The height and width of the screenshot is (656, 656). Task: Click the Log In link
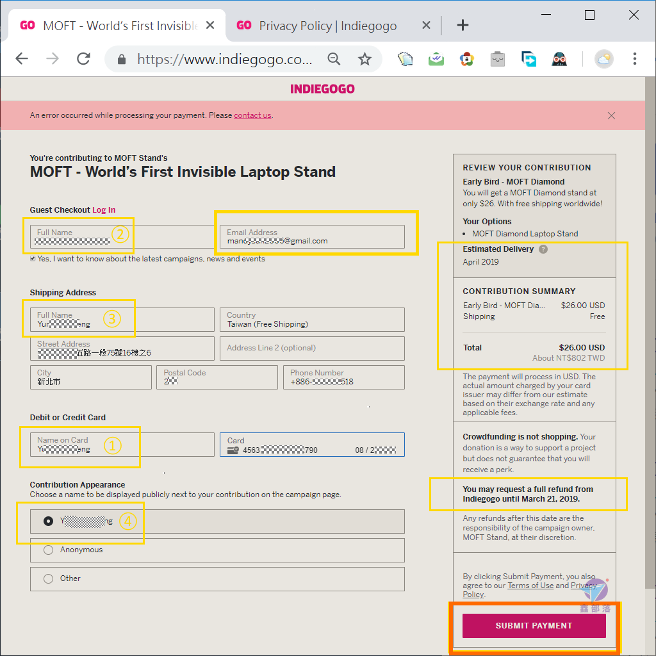tap(104, 210)
